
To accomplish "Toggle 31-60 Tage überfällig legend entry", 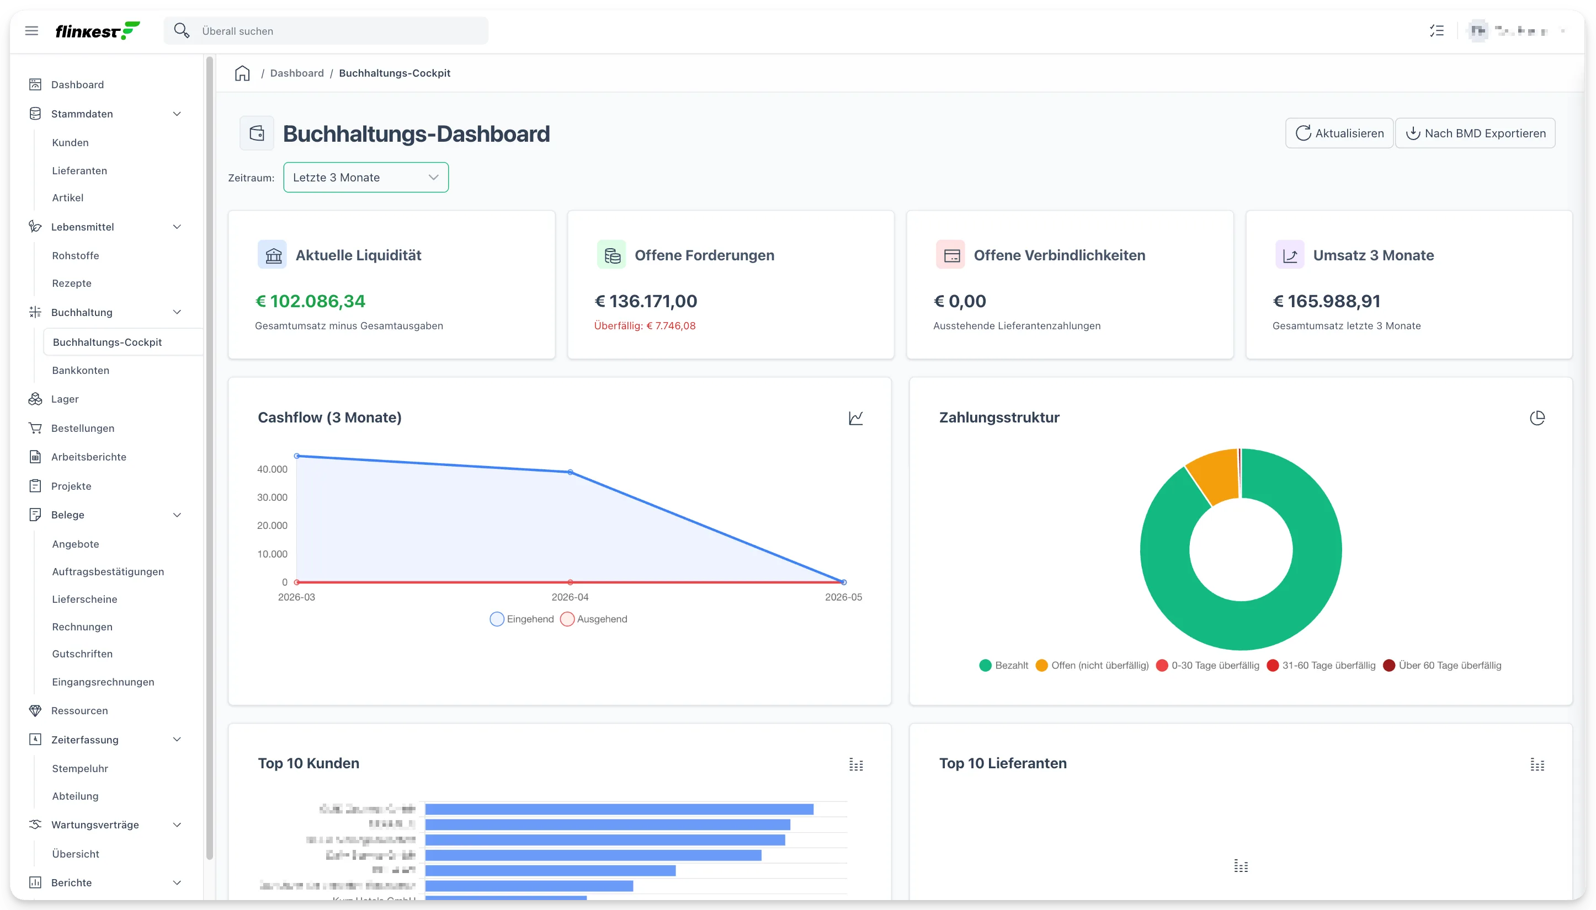I will (1321, 665).
